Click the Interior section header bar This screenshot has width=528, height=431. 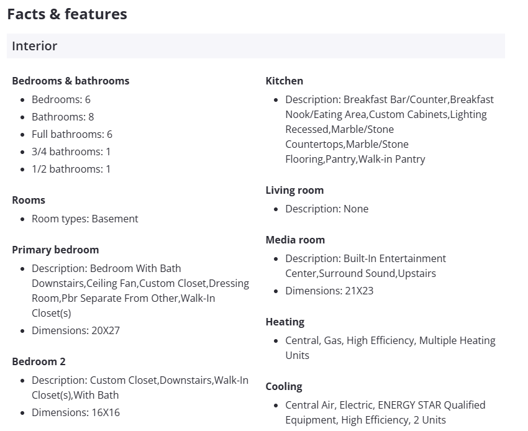pos(255,46)
